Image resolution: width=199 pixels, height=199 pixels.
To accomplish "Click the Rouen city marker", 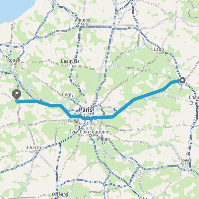I will (14, 64).
